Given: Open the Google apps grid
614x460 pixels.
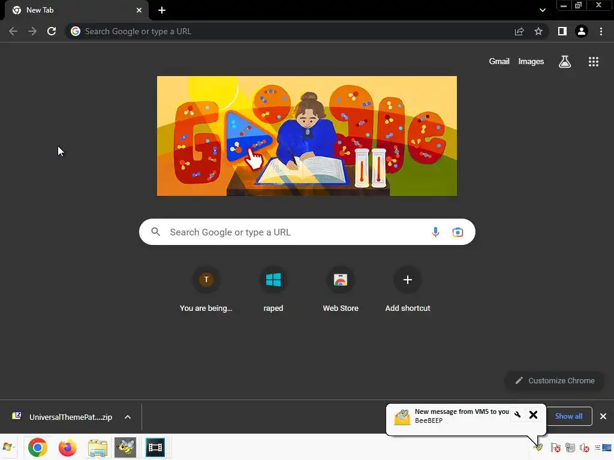Looking at the screenshot, I should tap(594, 62).
